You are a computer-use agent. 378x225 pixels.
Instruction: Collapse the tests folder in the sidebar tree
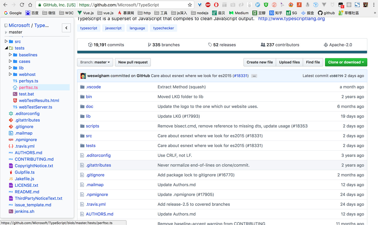click(6, 48)
